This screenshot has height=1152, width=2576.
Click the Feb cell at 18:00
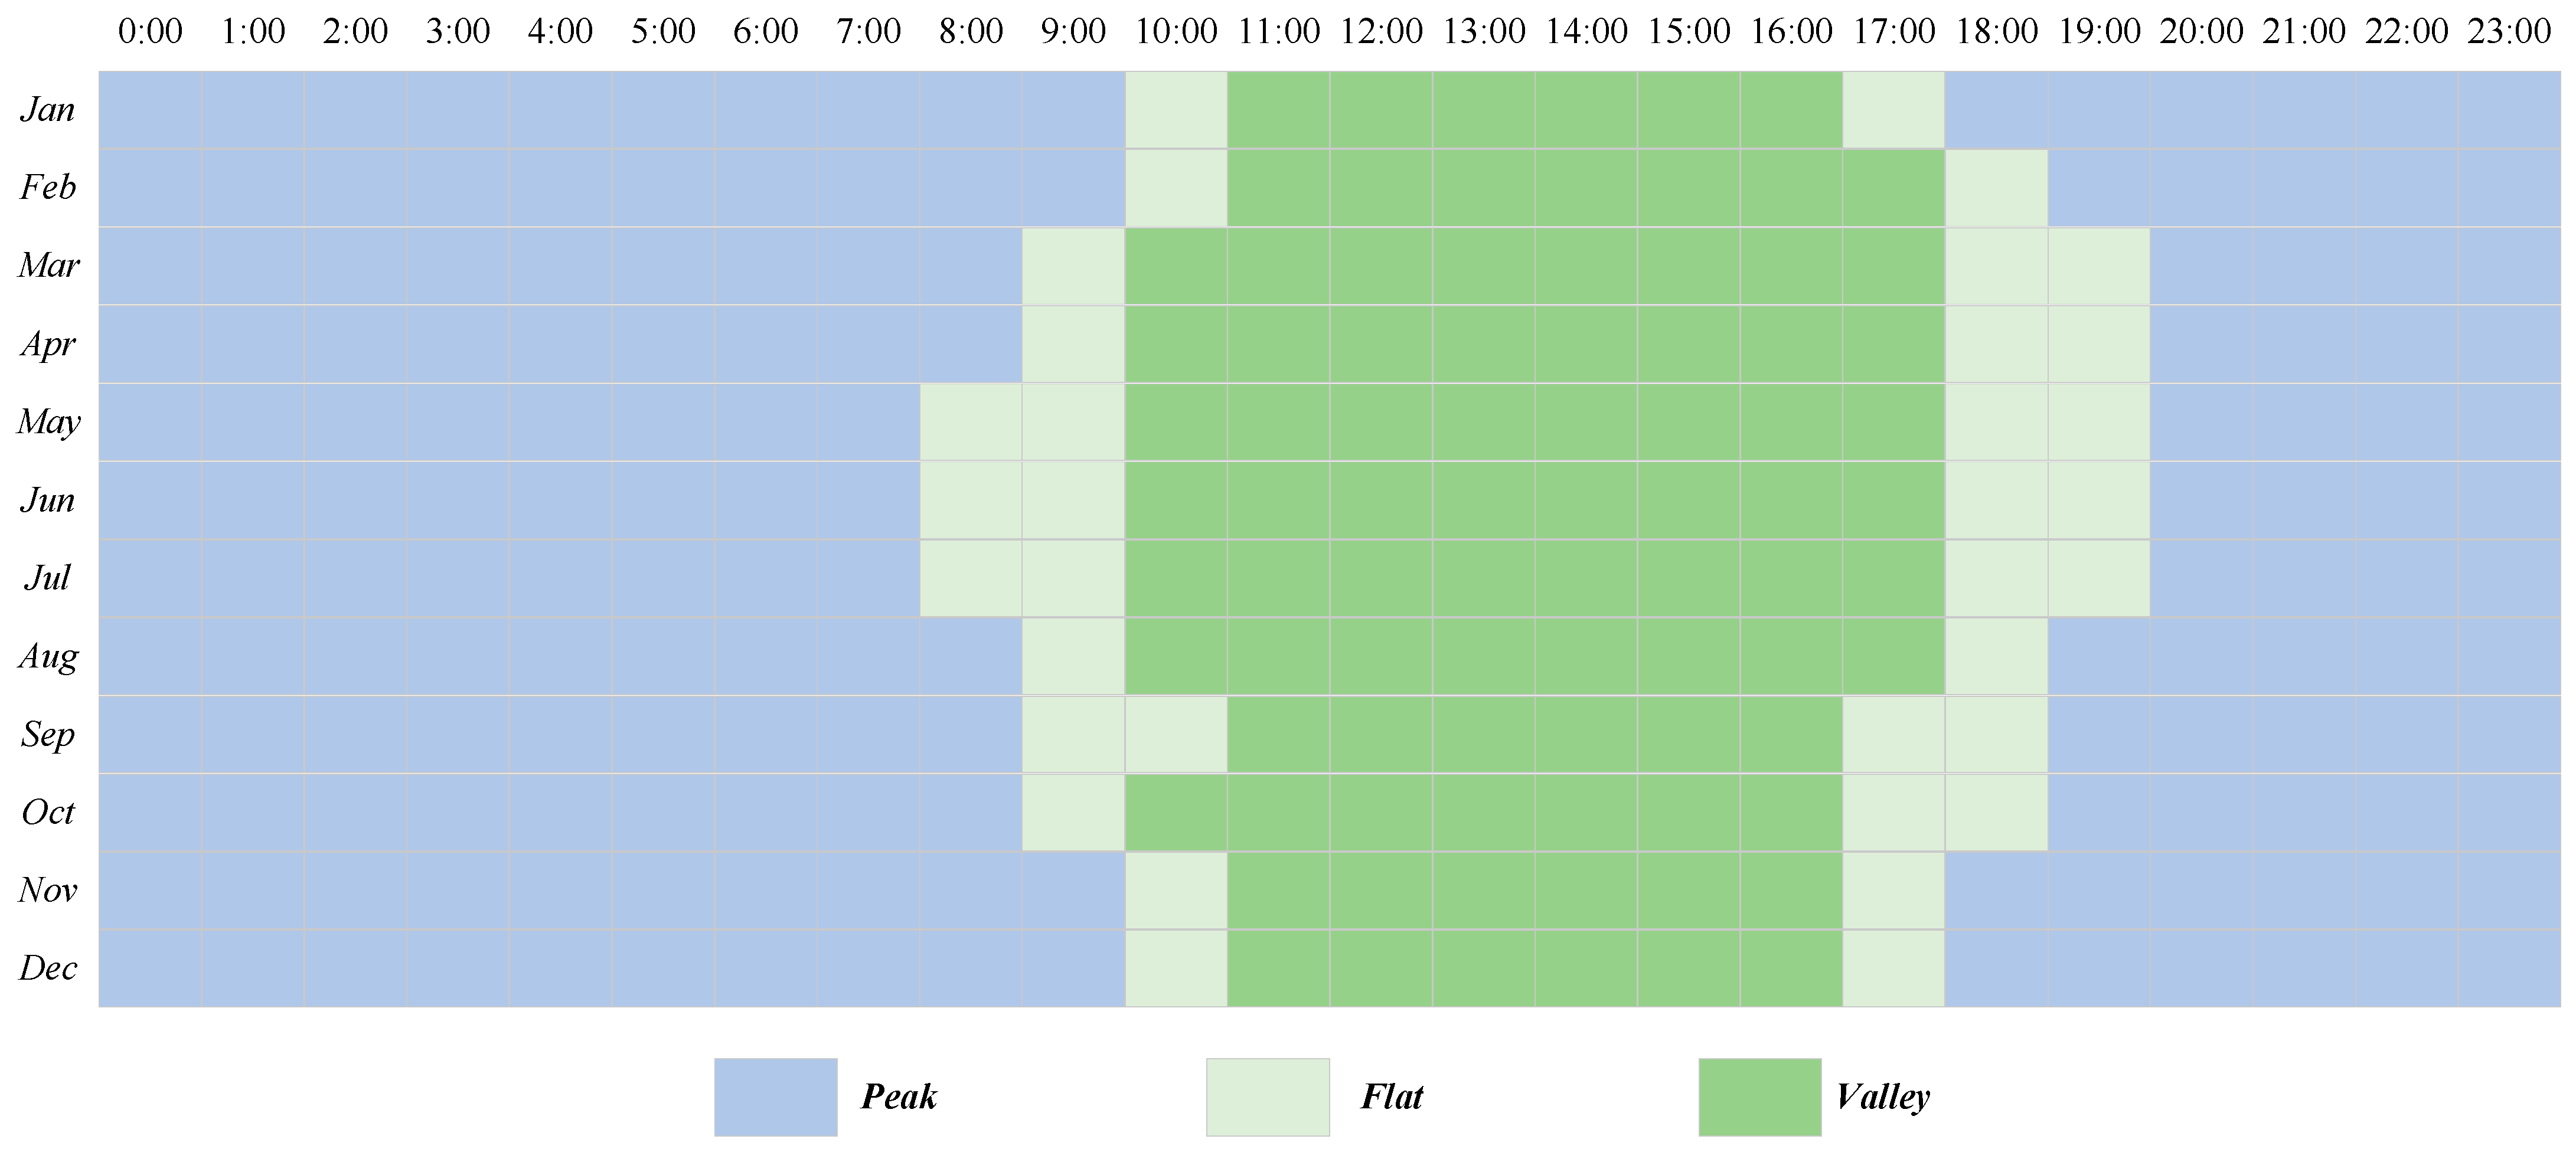pos(1997,188)
